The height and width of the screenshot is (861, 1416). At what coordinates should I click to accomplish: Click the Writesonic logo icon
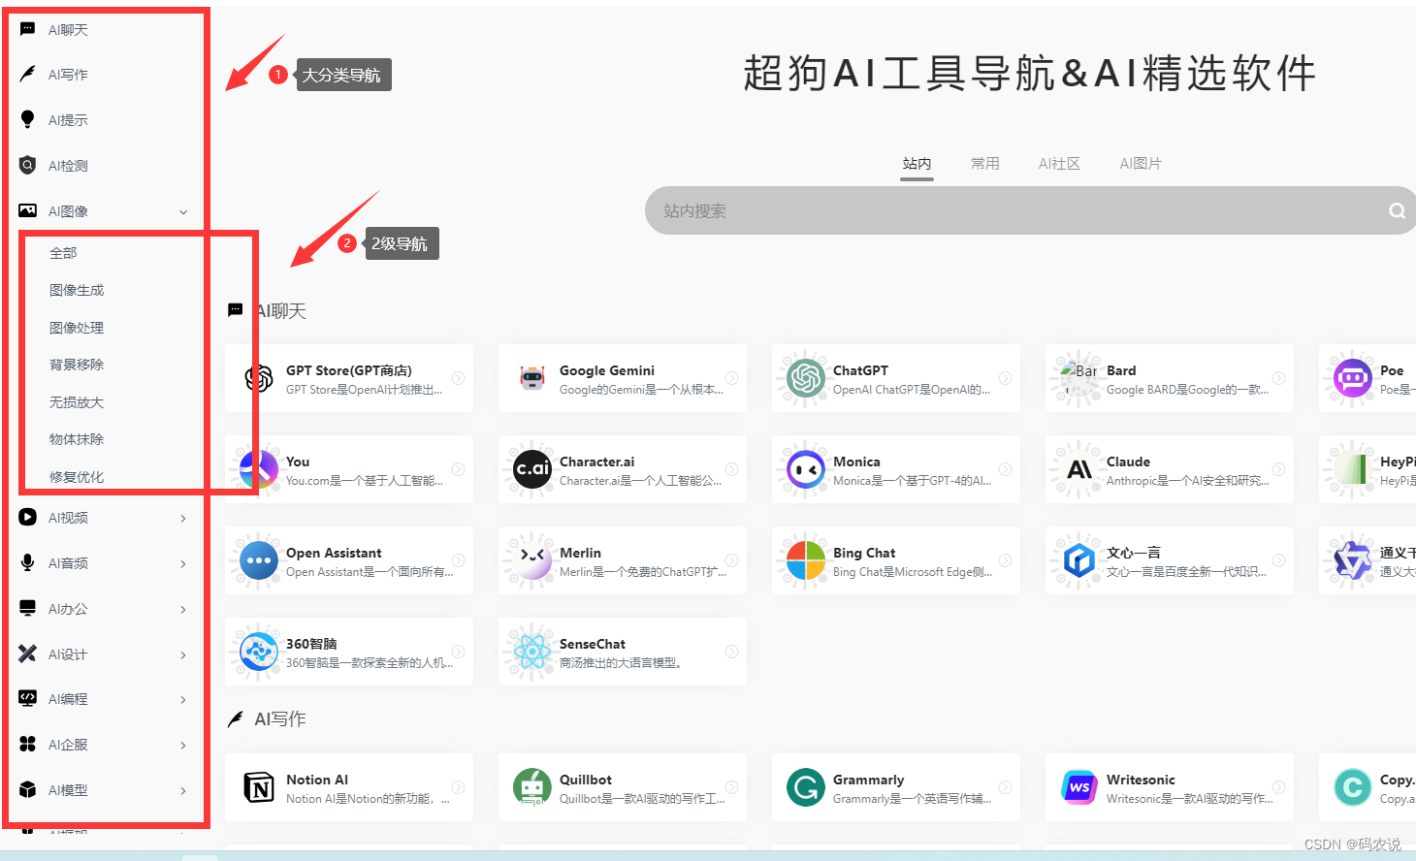click(x=1079, y=787)
